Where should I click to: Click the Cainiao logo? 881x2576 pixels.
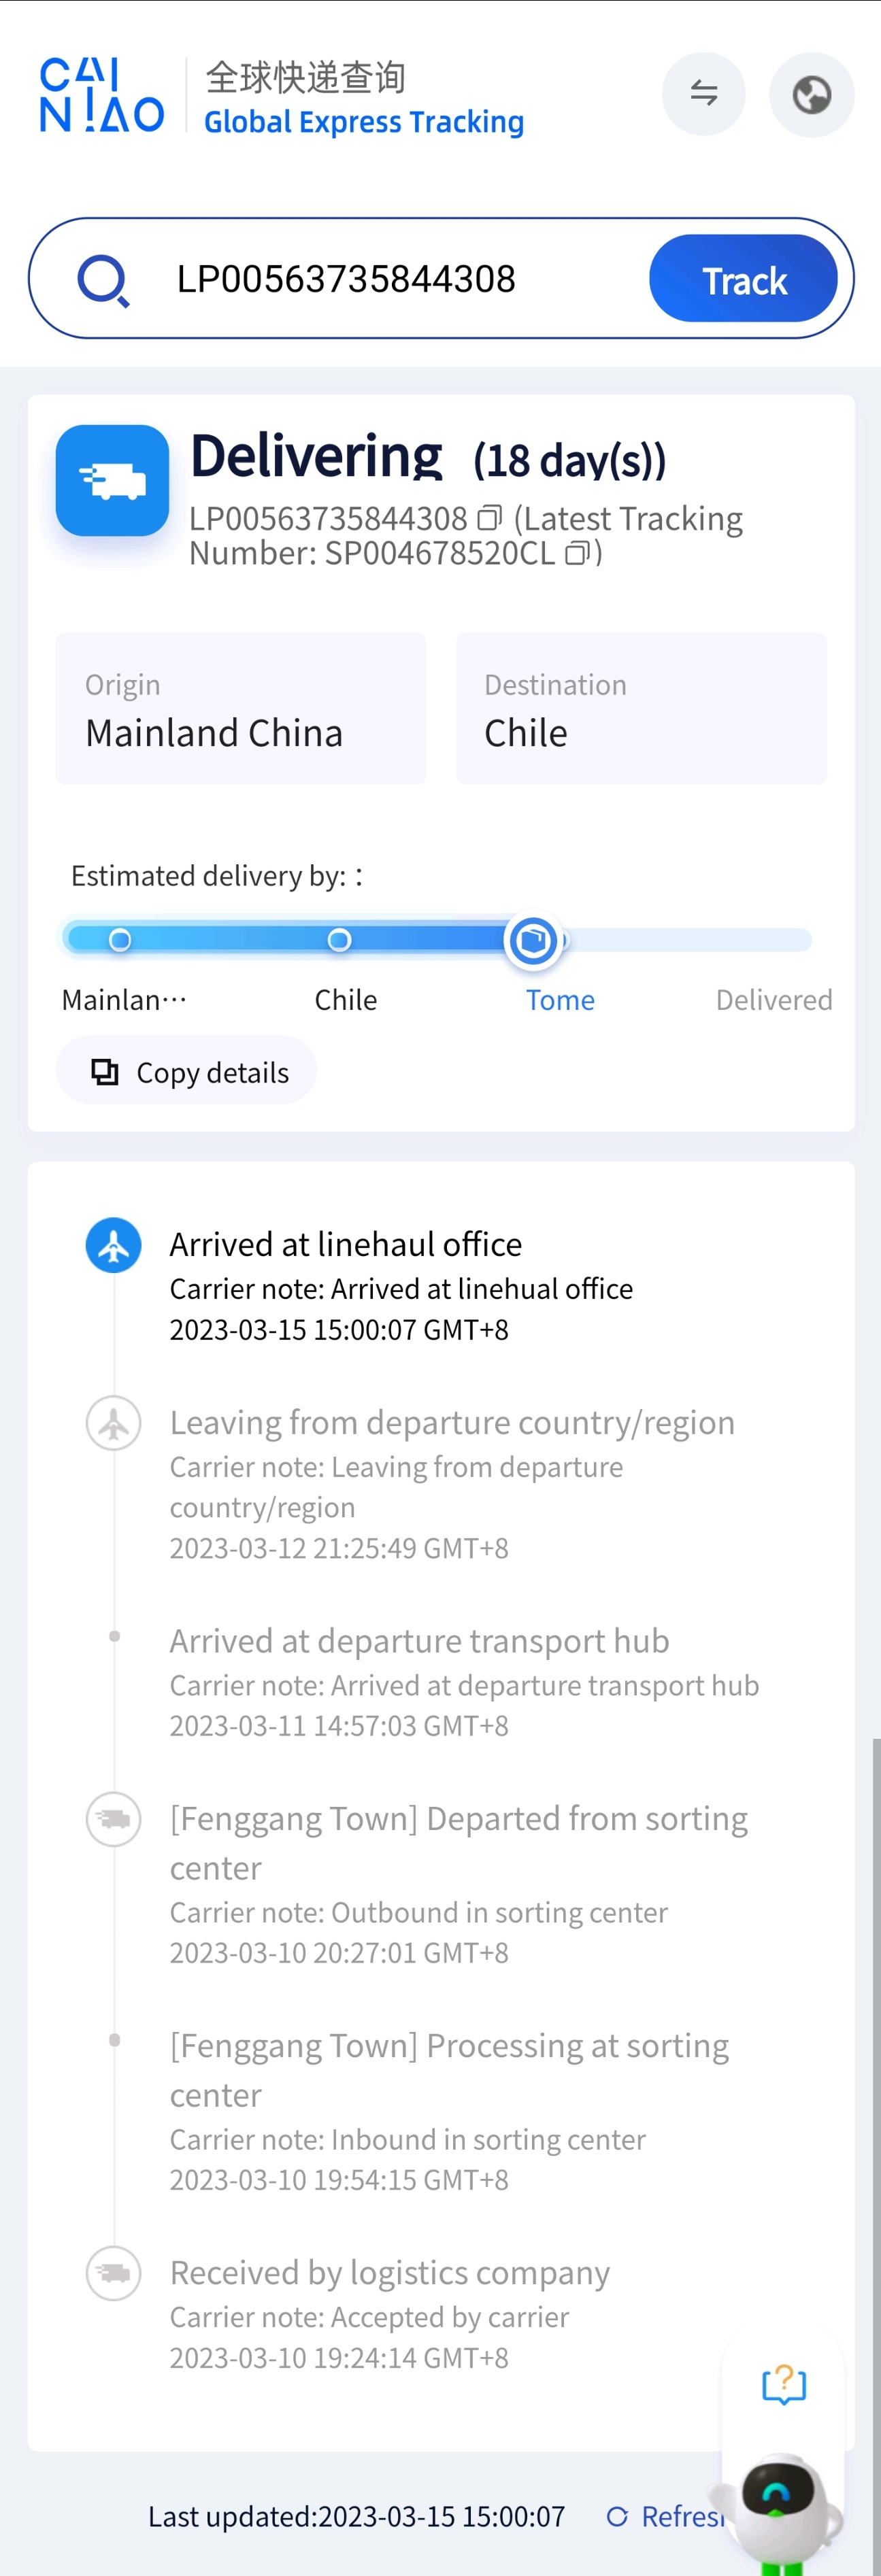click(101, 95)
